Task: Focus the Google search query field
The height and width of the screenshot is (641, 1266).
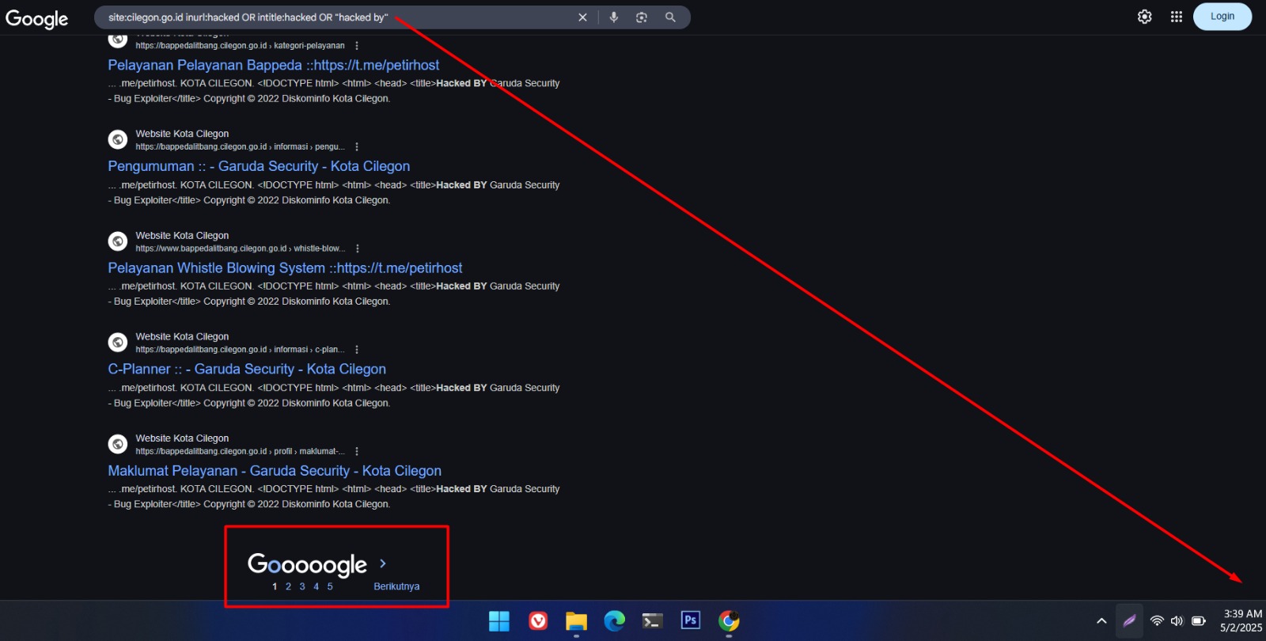Action: [332, 17]
